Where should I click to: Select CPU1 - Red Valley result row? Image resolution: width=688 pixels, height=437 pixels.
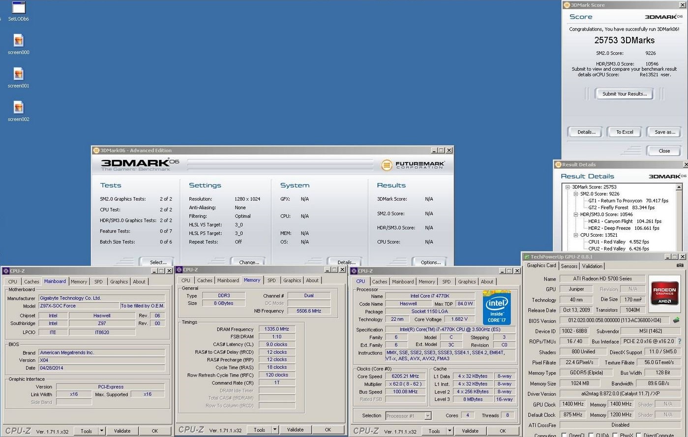(x=619, y=242)
